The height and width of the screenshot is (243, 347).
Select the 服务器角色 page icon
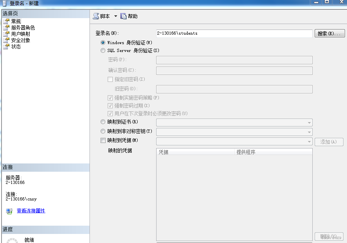[x=6, y=28]
